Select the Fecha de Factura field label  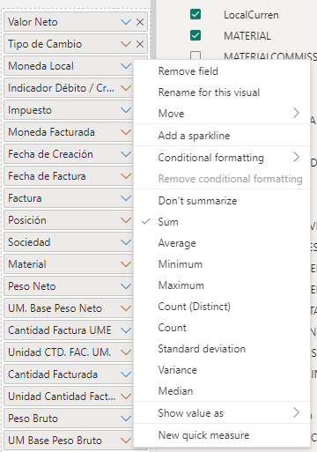47,176
